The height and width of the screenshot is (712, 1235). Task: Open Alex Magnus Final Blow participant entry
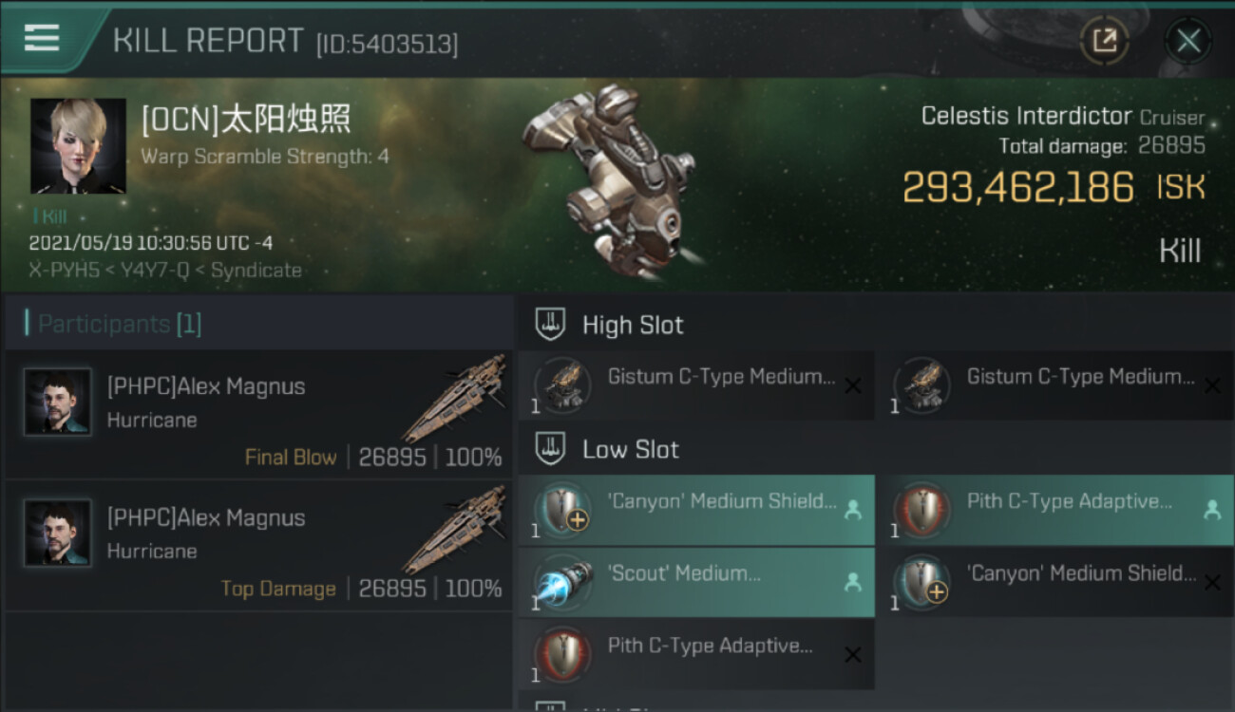(258, 414)
